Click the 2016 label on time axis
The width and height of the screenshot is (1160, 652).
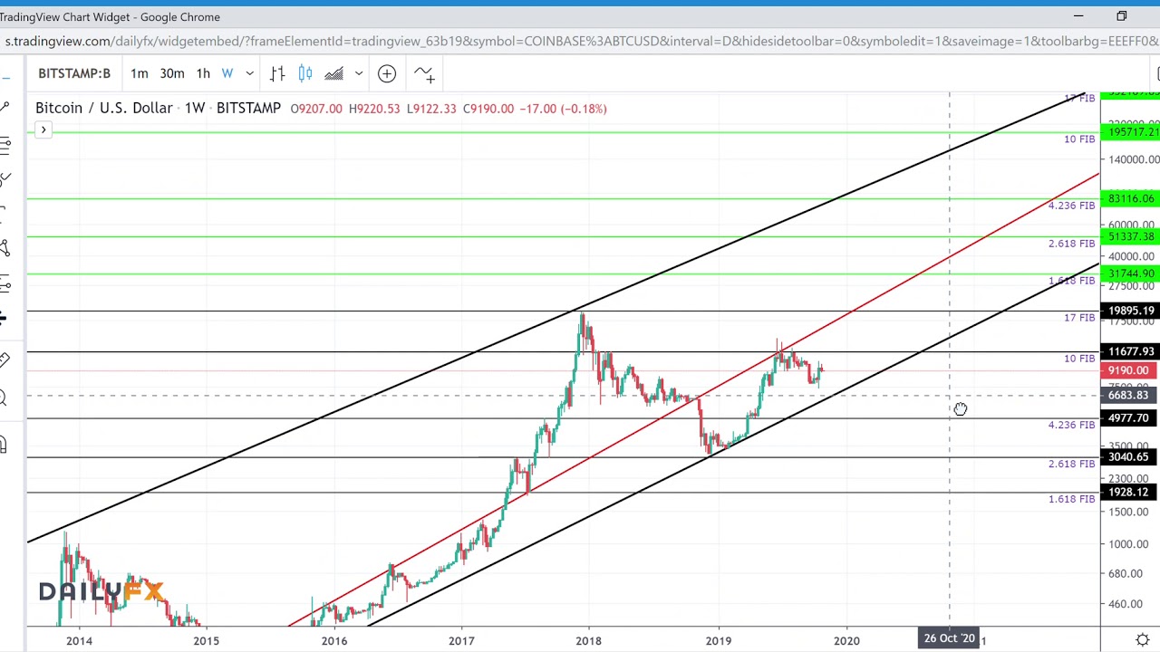(x=333, y=640)
